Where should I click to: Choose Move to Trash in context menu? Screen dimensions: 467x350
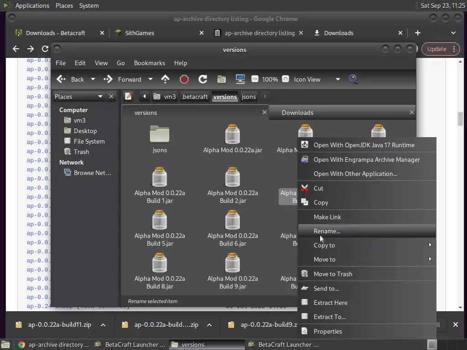367,274
